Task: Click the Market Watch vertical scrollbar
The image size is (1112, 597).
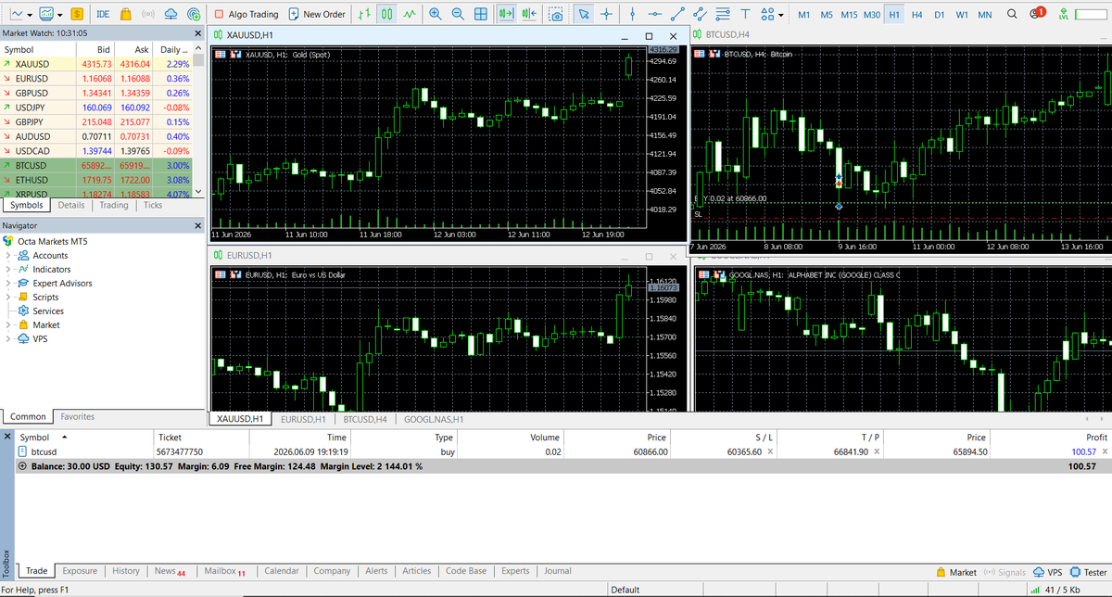Action: click(x=198, y=119)
